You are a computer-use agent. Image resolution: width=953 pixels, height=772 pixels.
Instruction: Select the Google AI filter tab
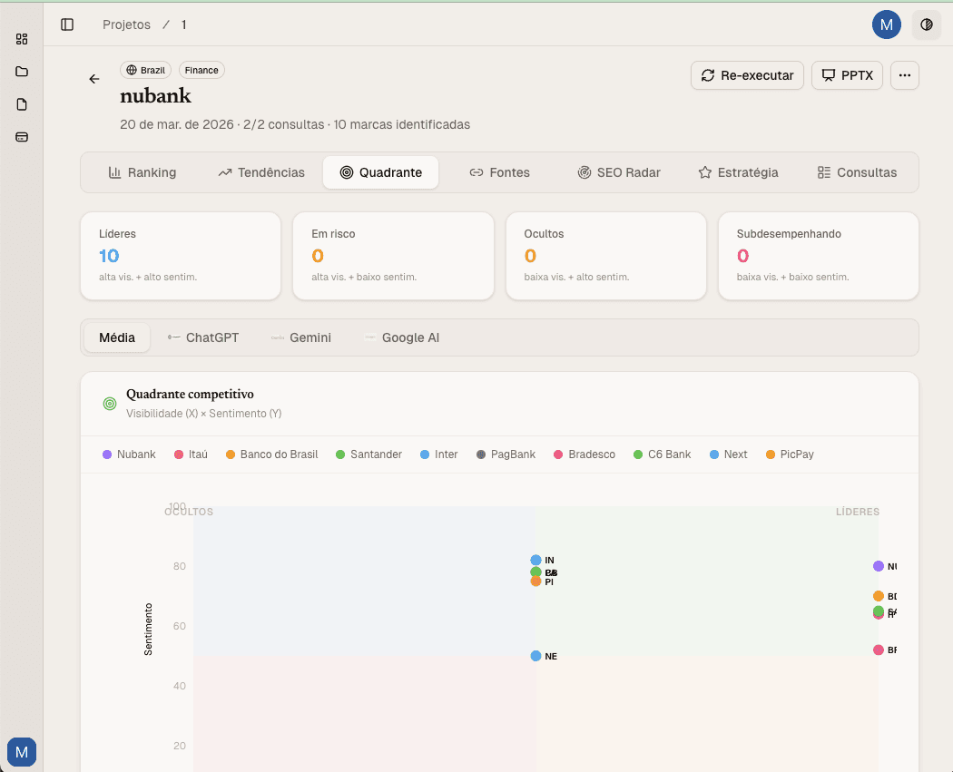coord(402,337)
